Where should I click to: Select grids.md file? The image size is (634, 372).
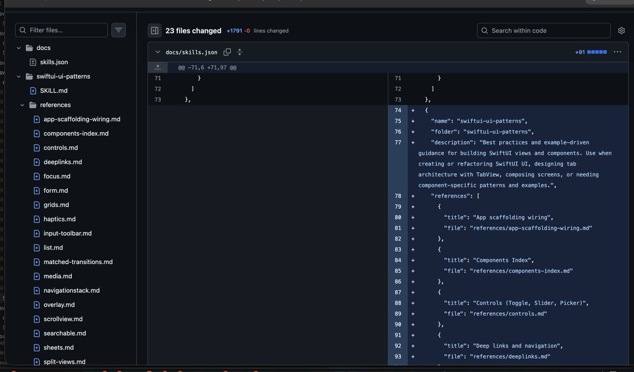pyautogui.click(x=57, y=204)
